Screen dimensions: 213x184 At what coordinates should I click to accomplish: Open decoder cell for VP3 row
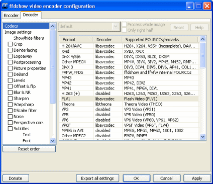pos(108,110)
